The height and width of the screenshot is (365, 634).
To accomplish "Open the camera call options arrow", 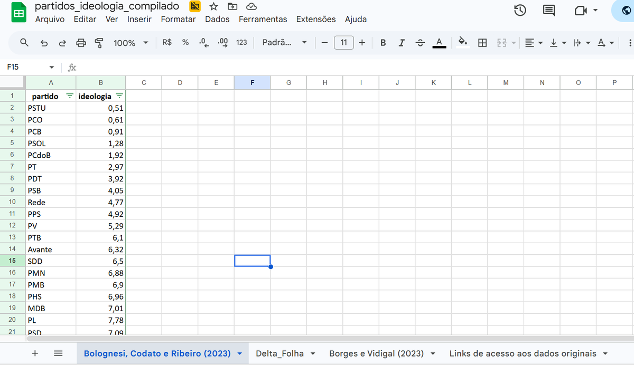I will click(x=595, y=10).
